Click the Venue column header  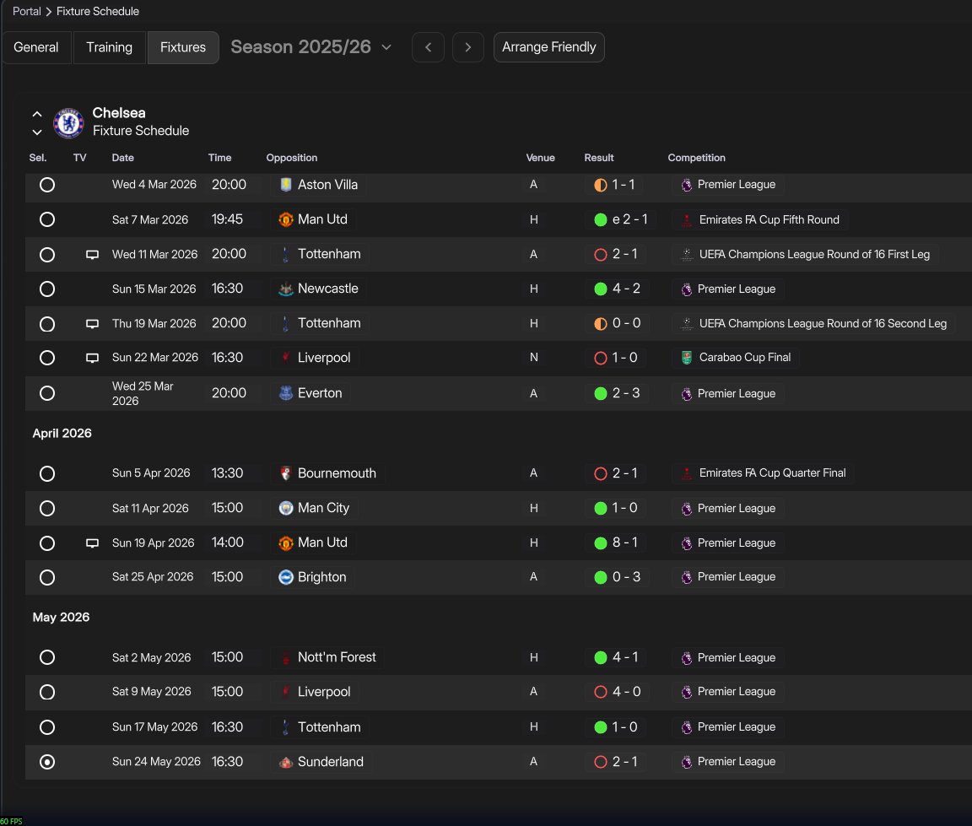point(540,158)
